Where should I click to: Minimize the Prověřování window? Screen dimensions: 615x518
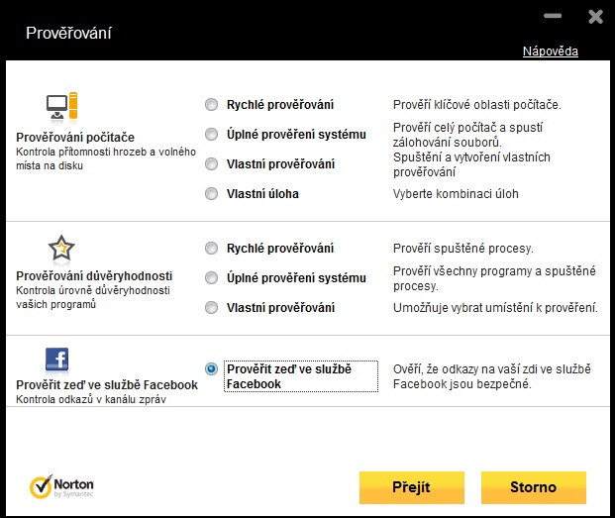tap(553, 16)
